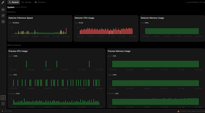Click the Detector Inference Speed title
Screen dimensions: 205x113
pos(21,18)
